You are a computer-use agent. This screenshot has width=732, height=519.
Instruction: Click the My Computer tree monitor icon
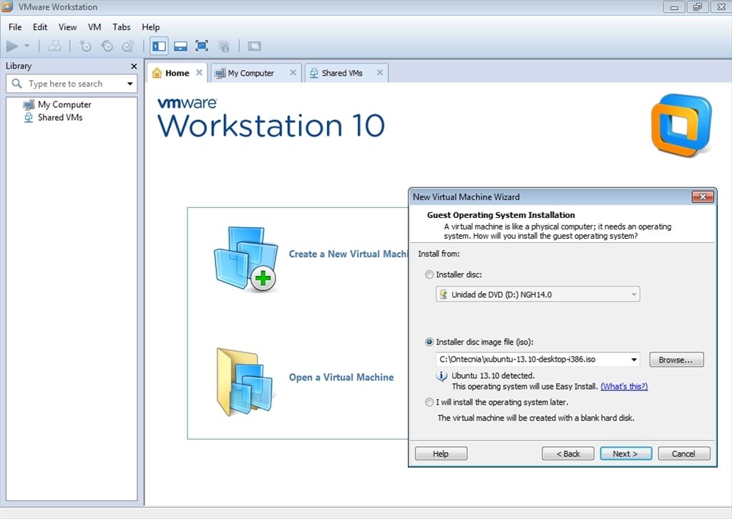(29, 104)
